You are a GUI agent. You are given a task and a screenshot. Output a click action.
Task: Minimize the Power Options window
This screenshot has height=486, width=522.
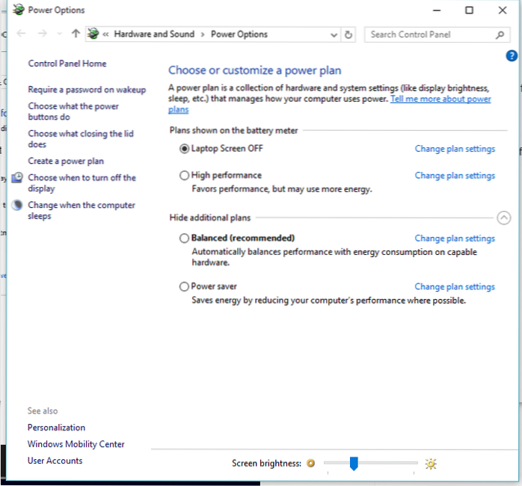pyautogui.click(x=437, y=10)
